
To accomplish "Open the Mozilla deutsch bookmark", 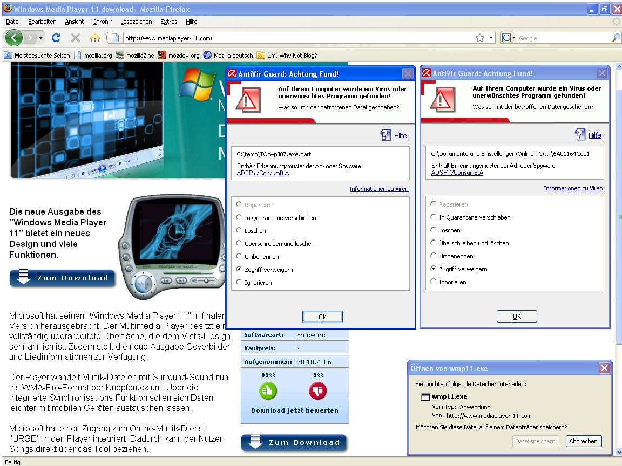I will pyautogui.click(x=228, y=56).
